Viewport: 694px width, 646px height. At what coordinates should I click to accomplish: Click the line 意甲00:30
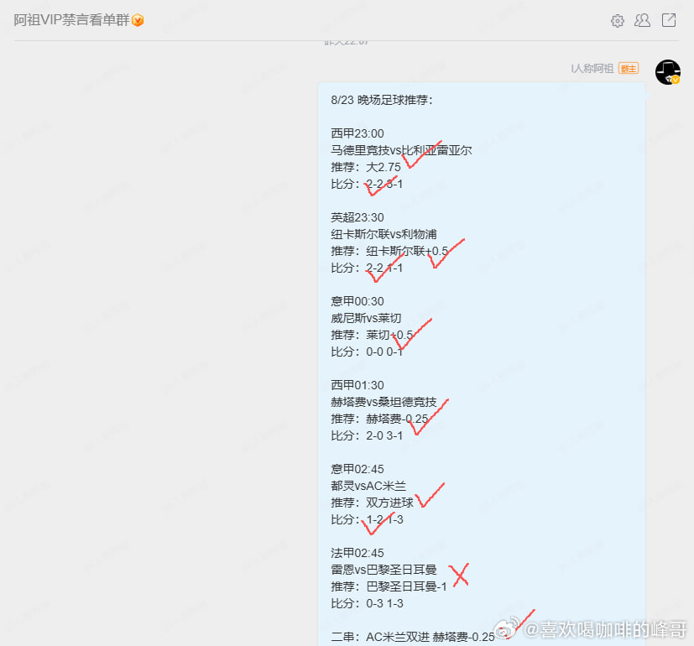(x=357, y=301)
